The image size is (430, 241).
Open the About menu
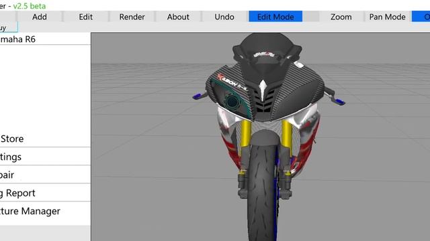178,17
